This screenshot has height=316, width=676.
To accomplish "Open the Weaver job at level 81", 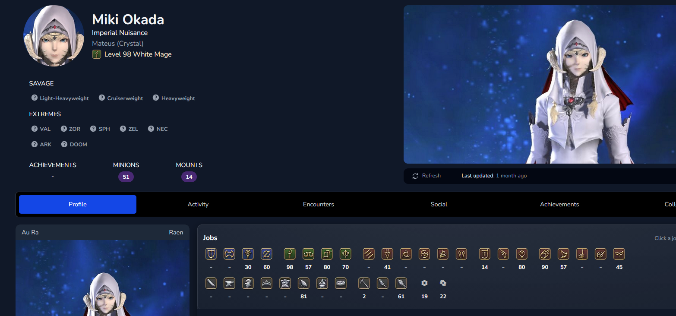I will tap(303, 283).
